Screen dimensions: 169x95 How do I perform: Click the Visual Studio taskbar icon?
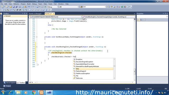(x=49, y=93)
